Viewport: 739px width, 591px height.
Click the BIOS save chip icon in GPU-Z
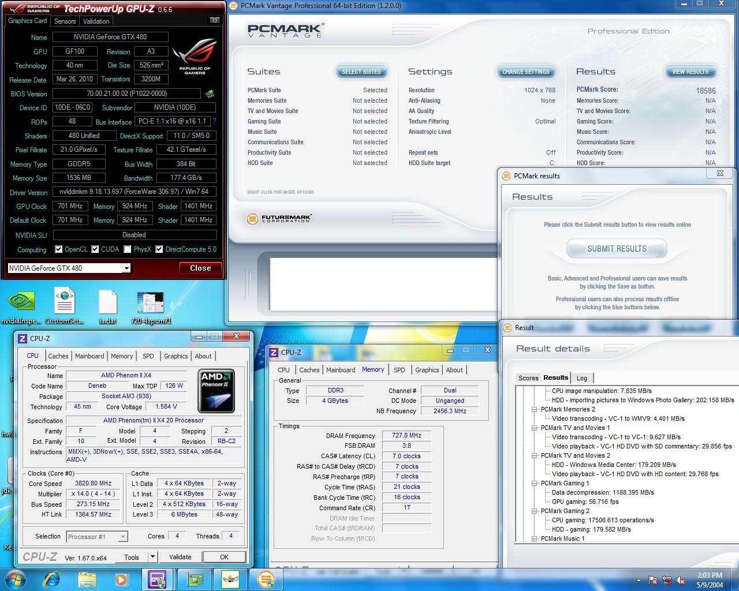(x=210, y=93)
